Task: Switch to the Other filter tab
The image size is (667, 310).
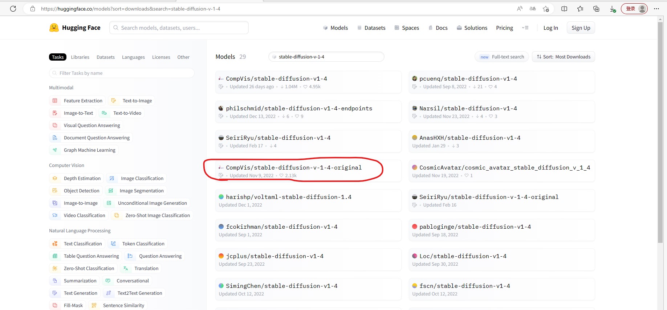Action: click(x=183, y=57)
